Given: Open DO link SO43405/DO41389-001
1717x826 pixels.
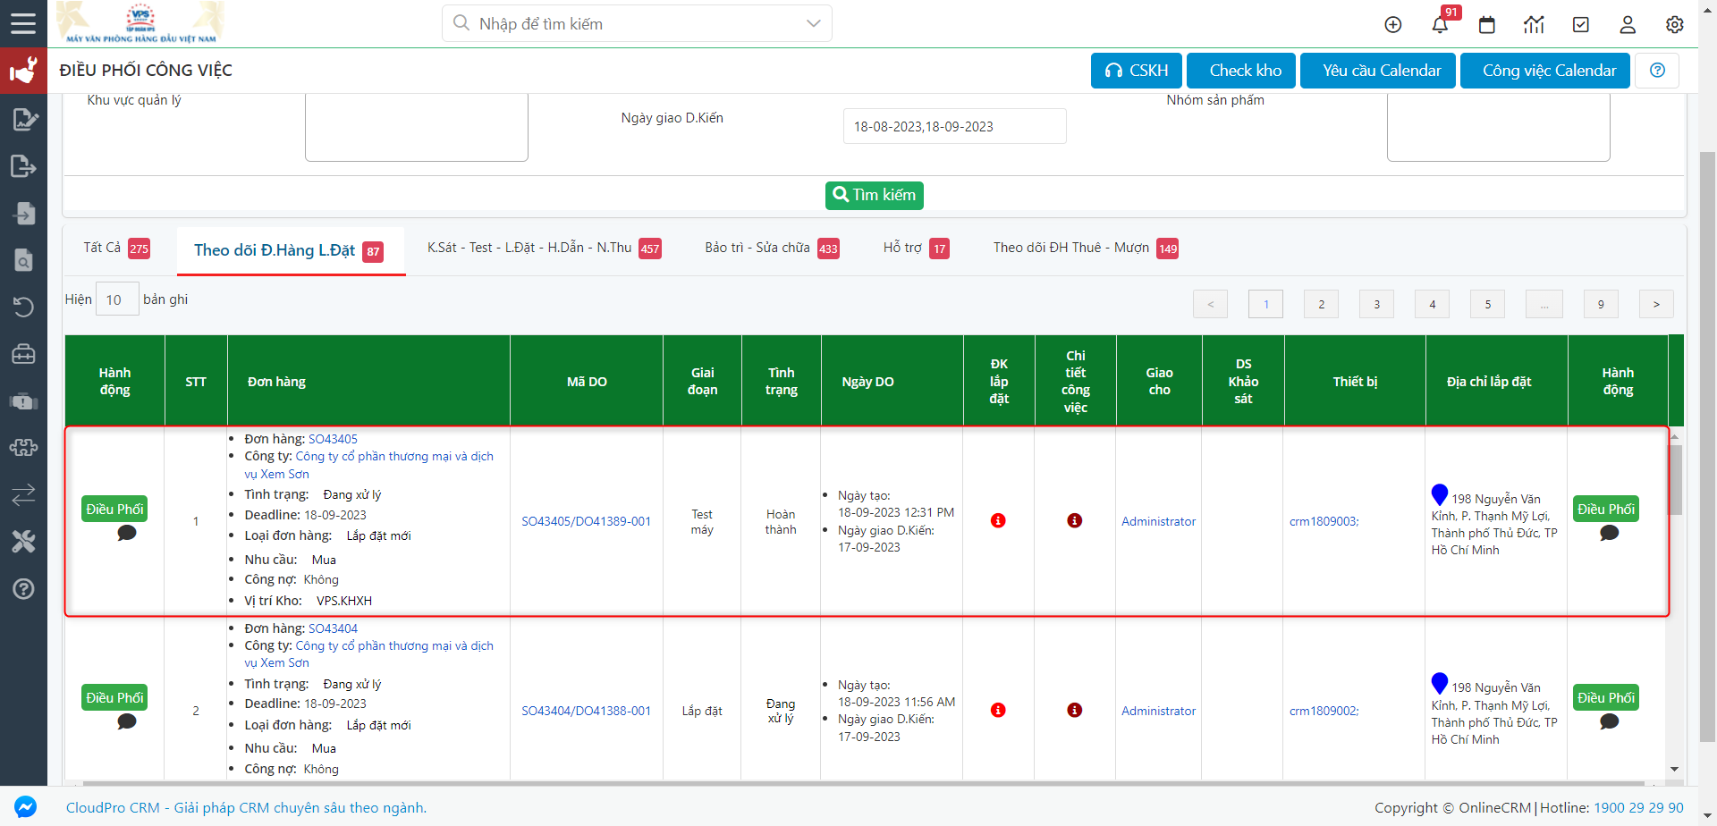Looking at the screenshot, I should click(587, 521).
